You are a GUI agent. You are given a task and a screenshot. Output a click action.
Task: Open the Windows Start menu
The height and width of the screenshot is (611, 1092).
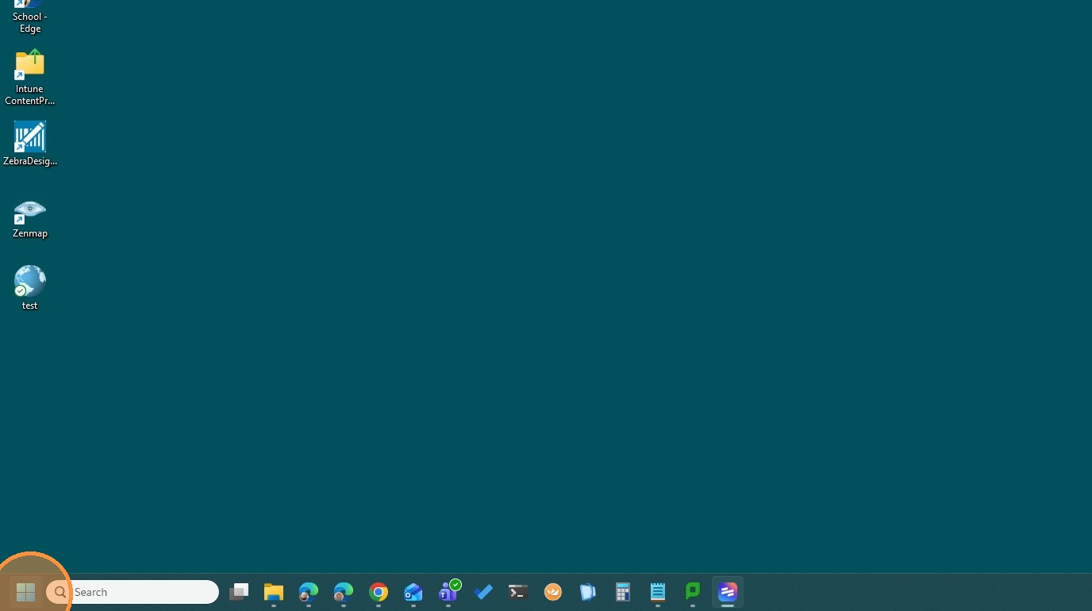25,592
